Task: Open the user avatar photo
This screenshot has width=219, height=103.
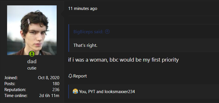Action: click(32, 30)
